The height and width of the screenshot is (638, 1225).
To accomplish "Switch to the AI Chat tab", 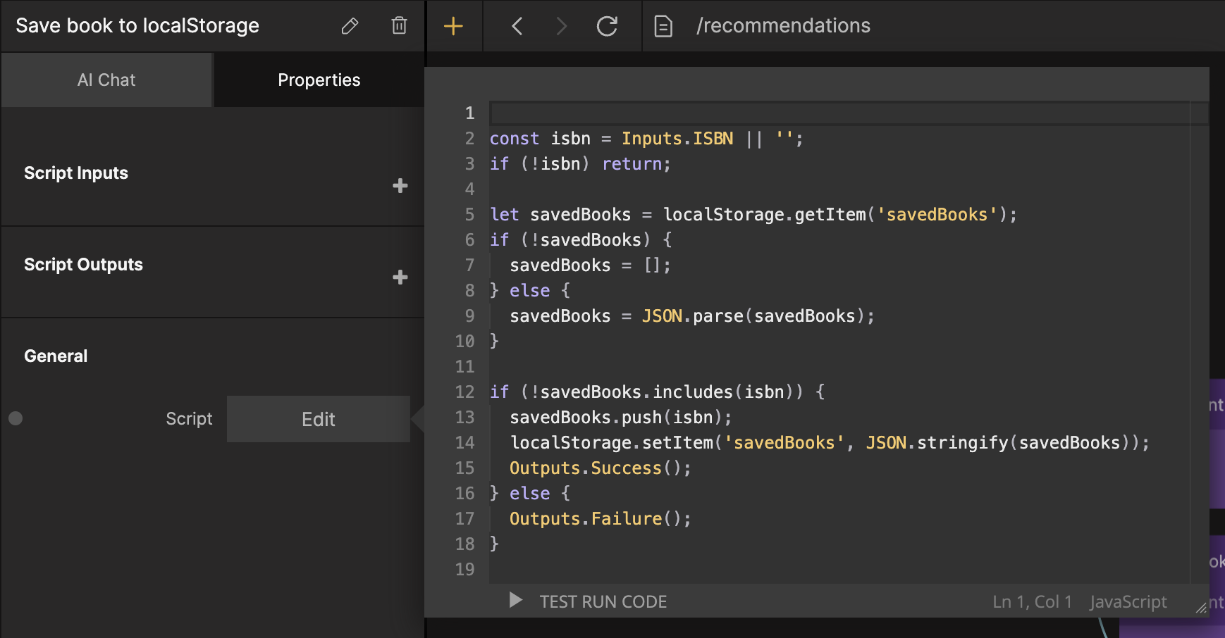I will [106, 80].
